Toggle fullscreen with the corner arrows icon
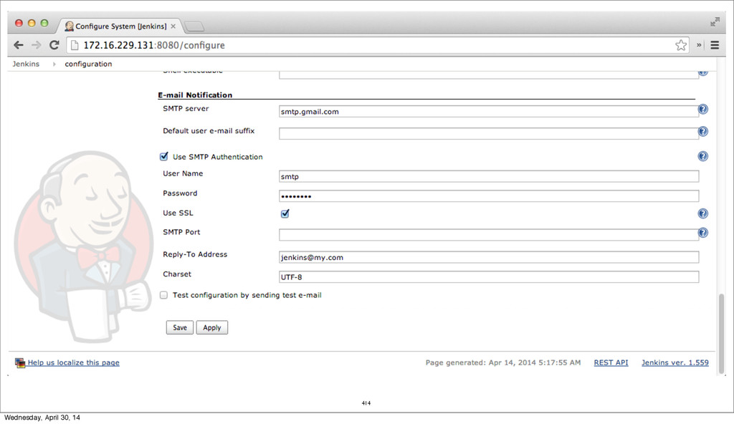734x424 pixels. 715,22
